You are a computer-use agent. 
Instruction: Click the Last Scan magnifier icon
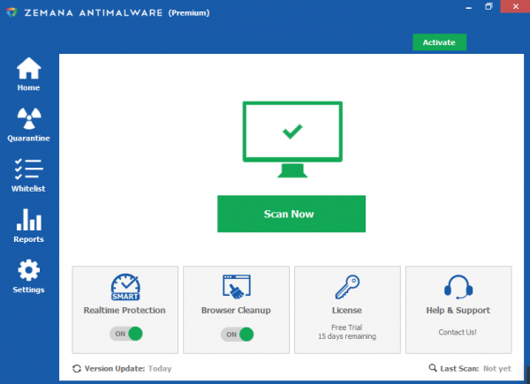[x=433, y=368]
